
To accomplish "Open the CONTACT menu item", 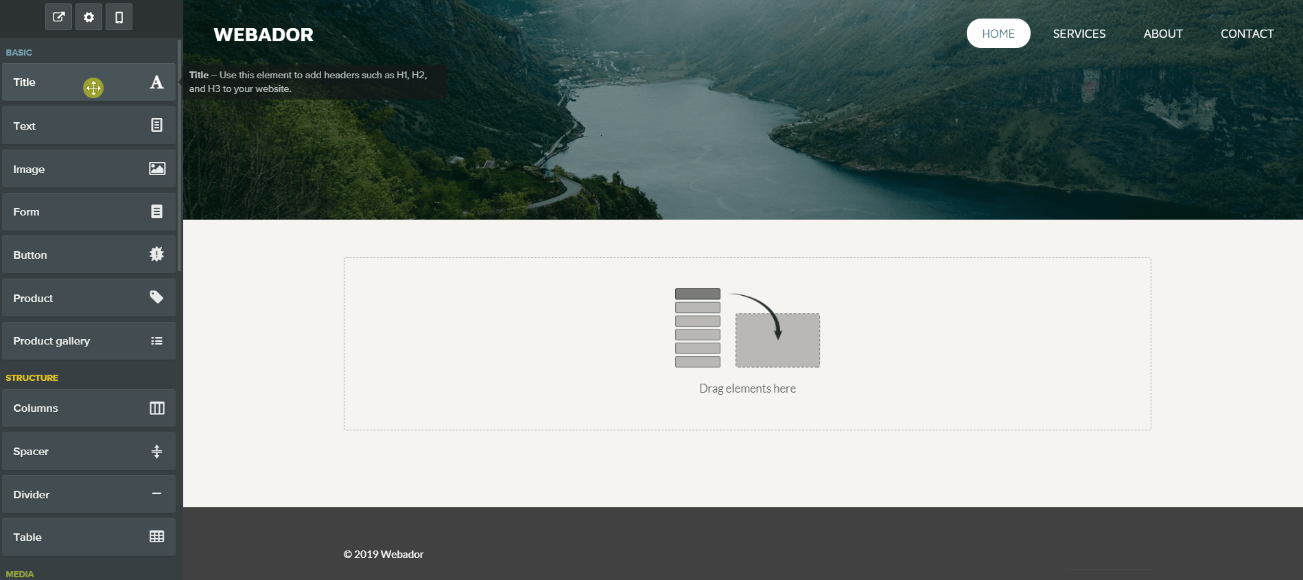I will click(x=1247, y=34).
